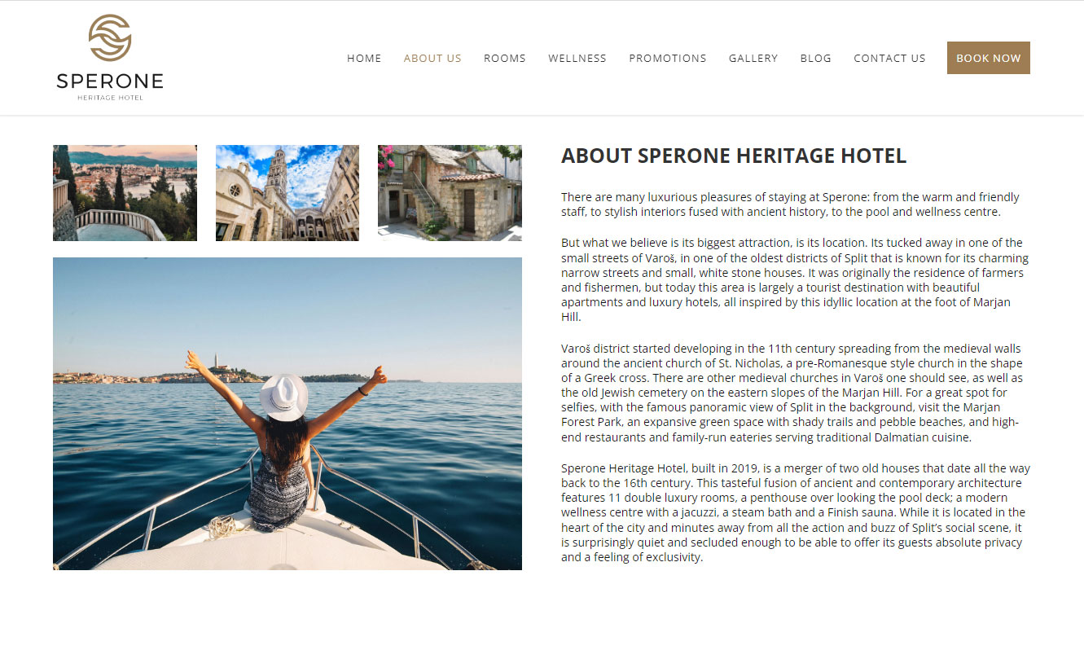Click the large photo of woman on boat
The height and width of the screenshot is (650, 1084).
[287, 414]
